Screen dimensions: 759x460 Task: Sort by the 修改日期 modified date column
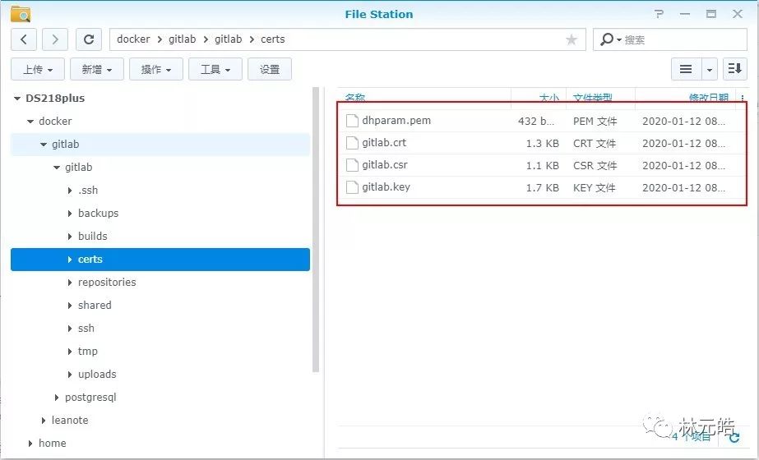pyautogui.click(x=709, y=97)
